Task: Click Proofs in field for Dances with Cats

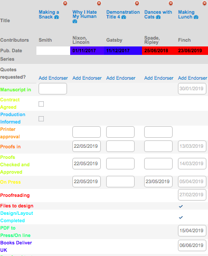Action: tap(158, 146)
